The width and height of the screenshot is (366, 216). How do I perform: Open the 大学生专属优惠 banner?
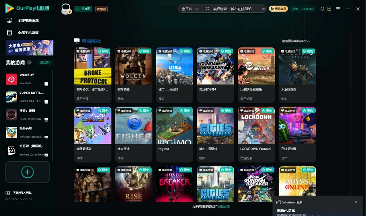click(30, 47)
